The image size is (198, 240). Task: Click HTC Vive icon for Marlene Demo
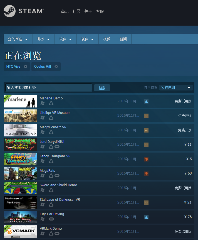(x=51, y=103)
